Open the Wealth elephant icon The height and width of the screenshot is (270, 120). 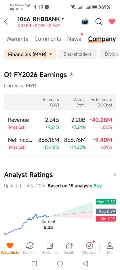(x=69, y=246)
